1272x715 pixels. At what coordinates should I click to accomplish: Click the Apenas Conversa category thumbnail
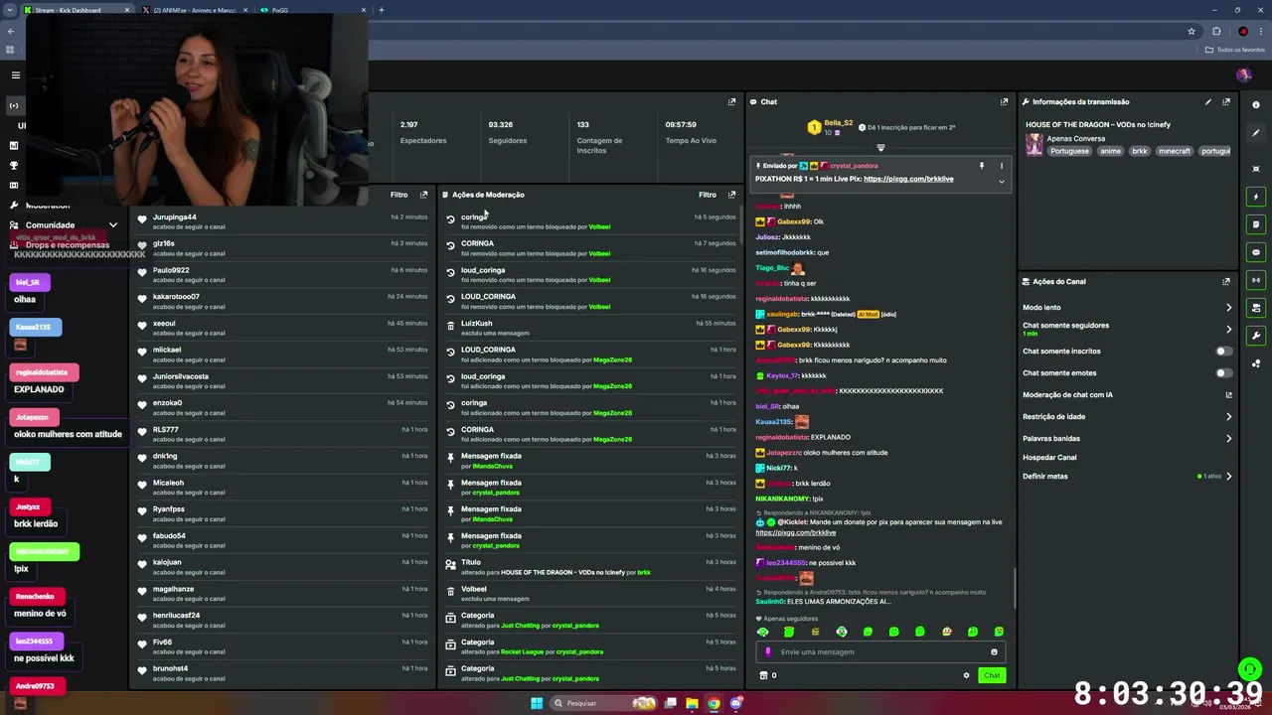tap(1034, 145)
